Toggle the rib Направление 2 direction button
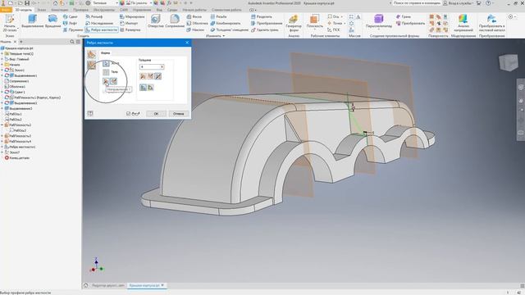The height and width of the screenshot is (295, 525). (114, 81)
